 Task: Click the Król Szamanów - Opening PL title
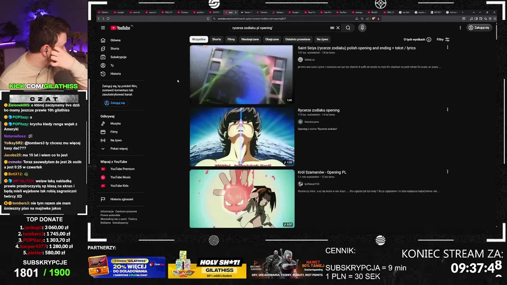pos(322,172)
